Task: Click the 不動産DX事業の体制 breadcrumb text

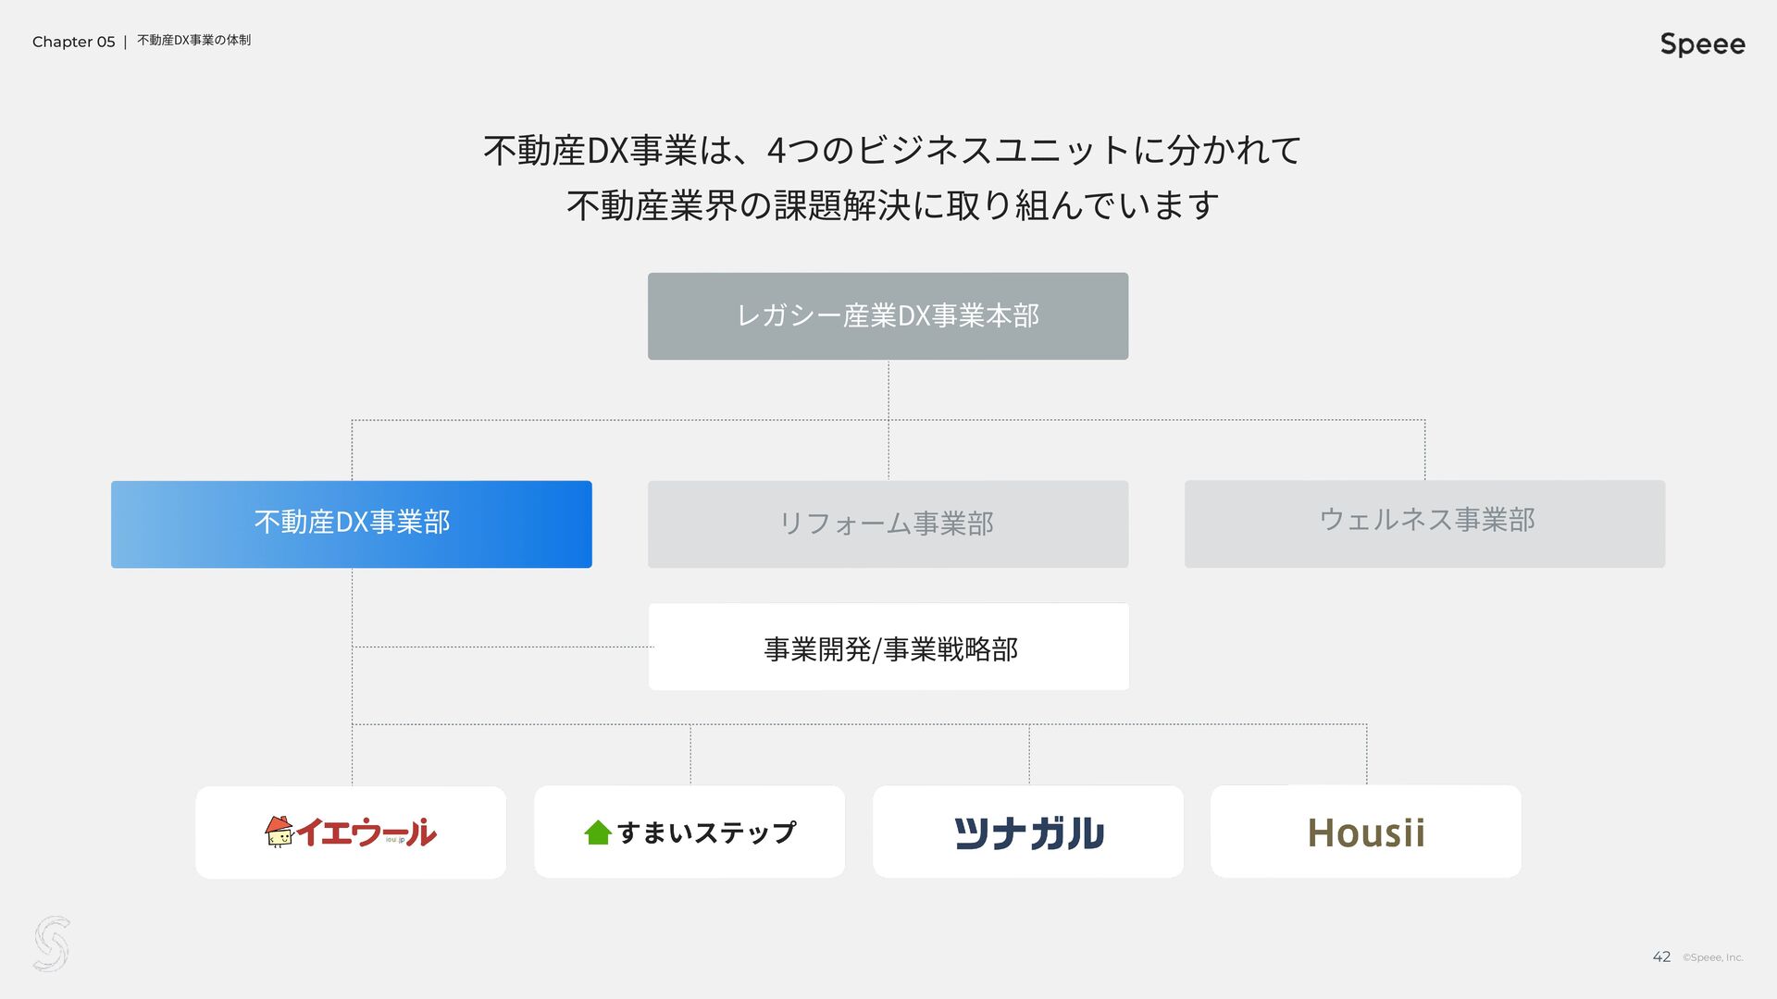Action: click(x=193, y=40)
